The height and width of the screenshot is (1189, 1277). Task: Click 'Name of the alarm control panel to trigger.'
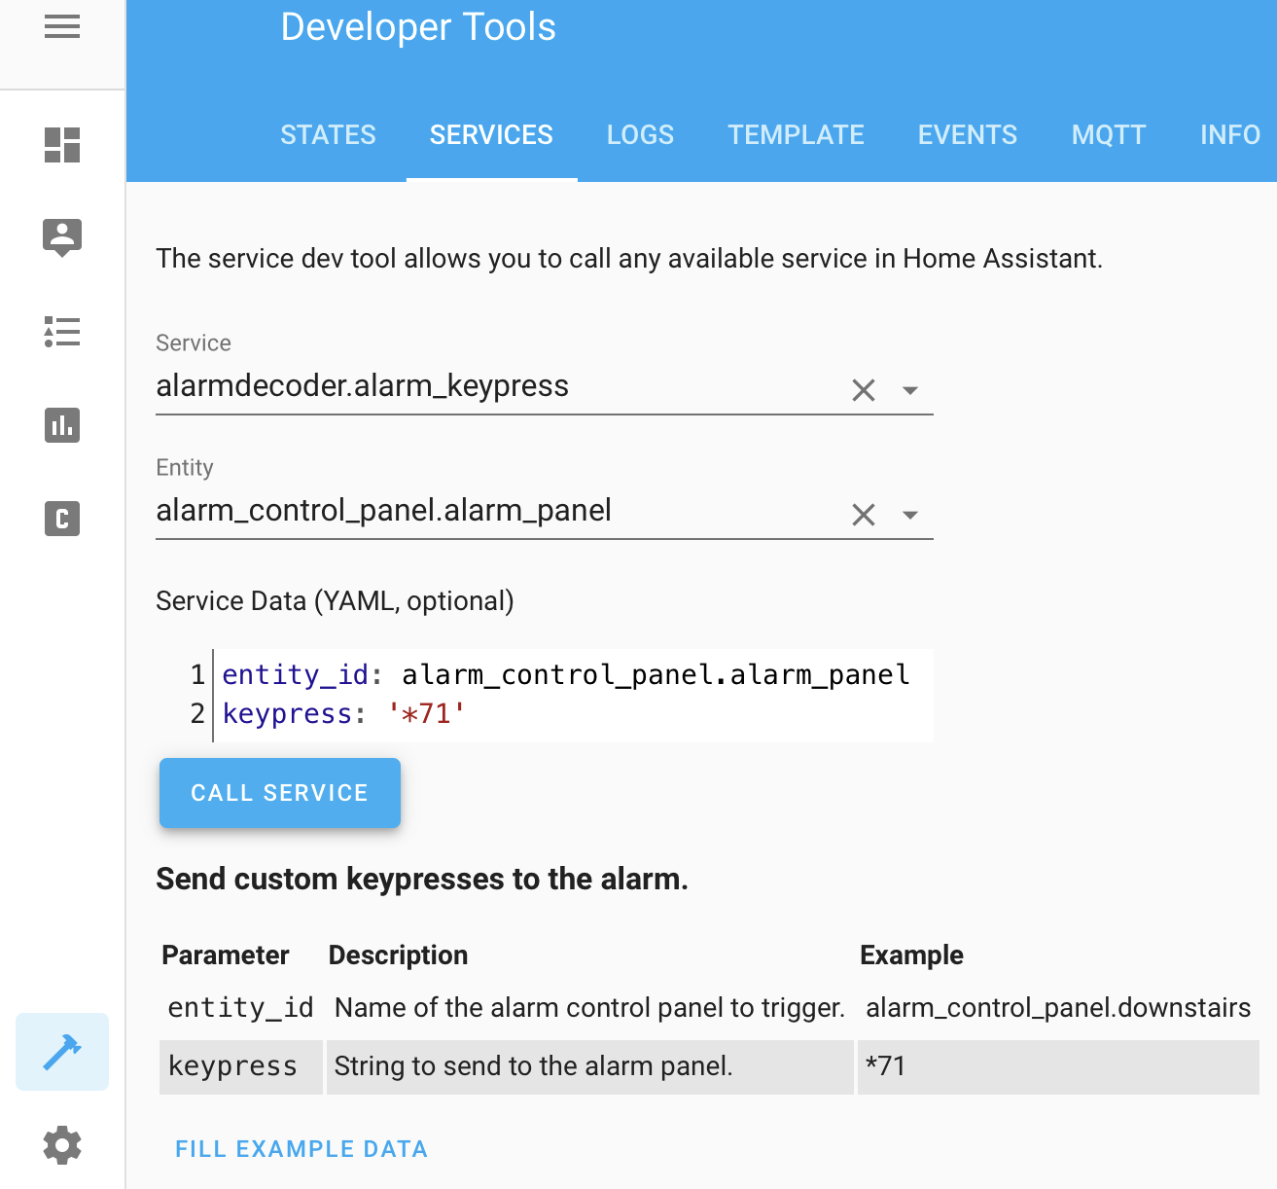point(589,1008)
